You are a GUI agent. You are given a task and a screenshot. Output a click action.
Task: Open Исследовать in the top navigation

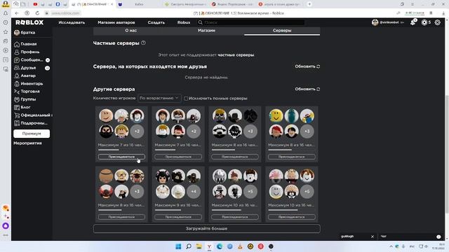72,22
